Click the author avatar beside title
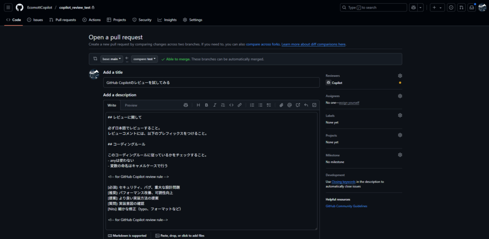The width and height of the screenshot is (489, 239). pyautogui.click(x=94, y=74)
